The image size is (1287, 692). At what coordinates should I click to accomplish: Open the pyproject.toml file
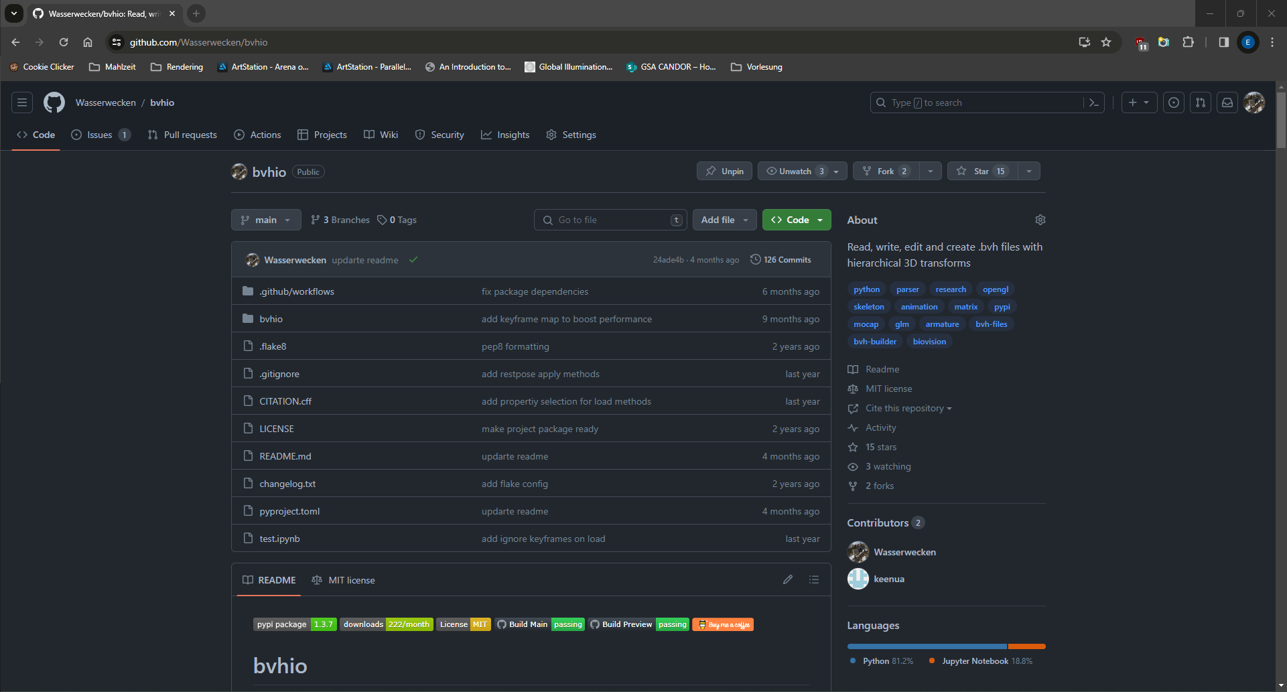pyautogui.click(x=289, y=511)
